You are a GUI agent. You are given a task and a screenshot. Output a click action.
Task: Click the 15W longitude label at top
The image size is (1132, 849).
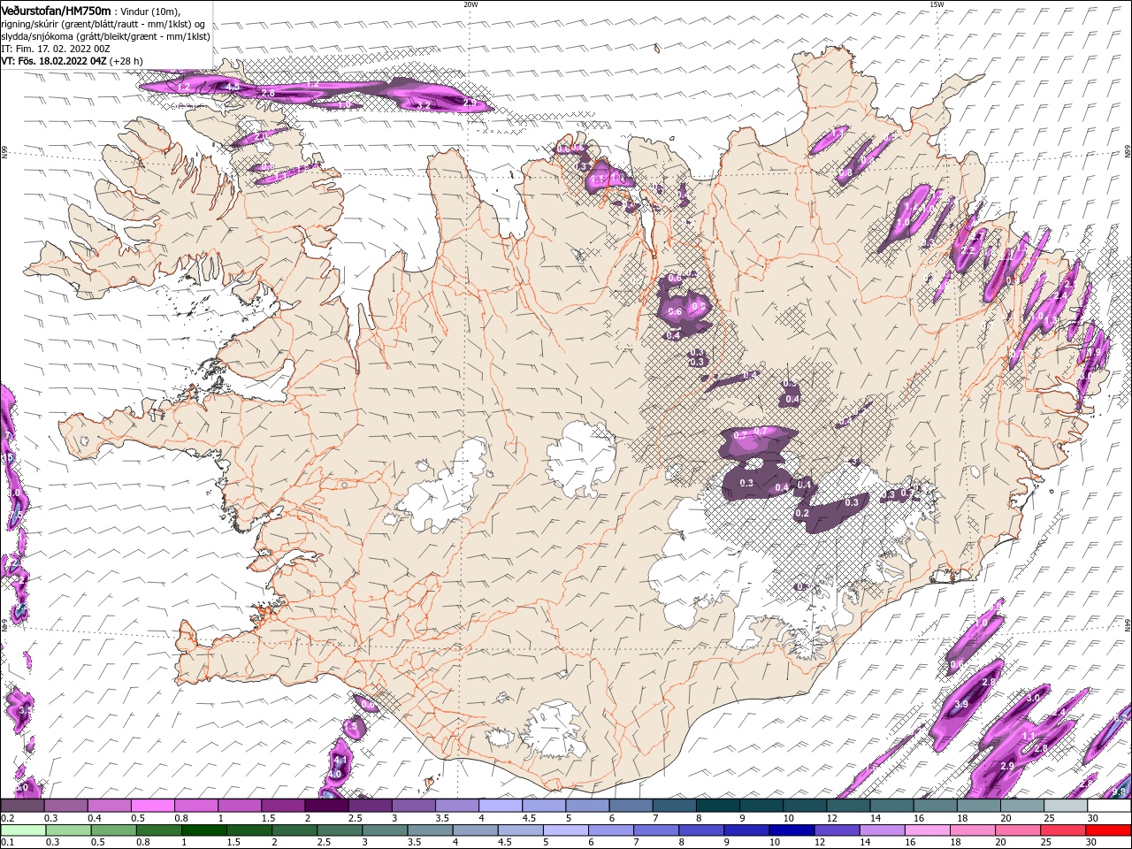point(937,4)
